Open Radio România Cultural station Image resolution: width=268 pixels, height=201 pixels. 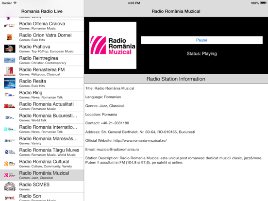pyautogui.click(x=42, y=164)
